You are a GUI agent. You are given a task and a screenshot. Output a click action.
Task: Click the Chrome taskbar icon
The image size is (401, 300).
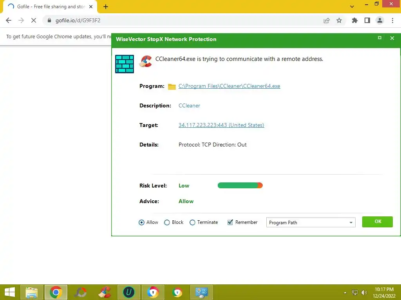point(56,292)
